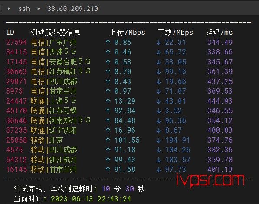Click the 电信|甘肃兰州 server name
The height and width of the screenshot is (204, 259).
(x=54, y=91)
